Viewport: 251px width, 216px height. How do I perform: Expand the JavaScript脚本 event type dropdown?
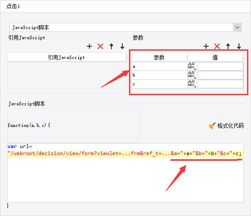[x=237, y=27]
